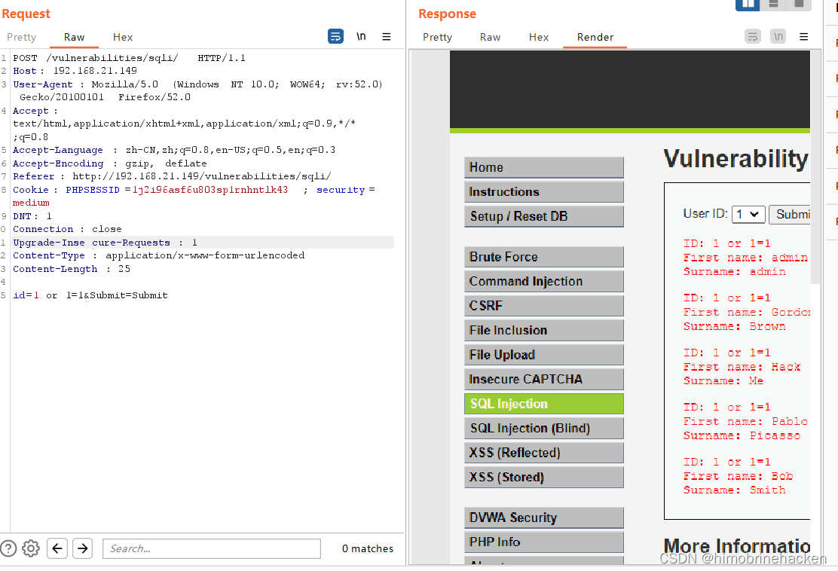Open File Inclusion menu item
838x571 pixels.
click(x=544, y=330)
